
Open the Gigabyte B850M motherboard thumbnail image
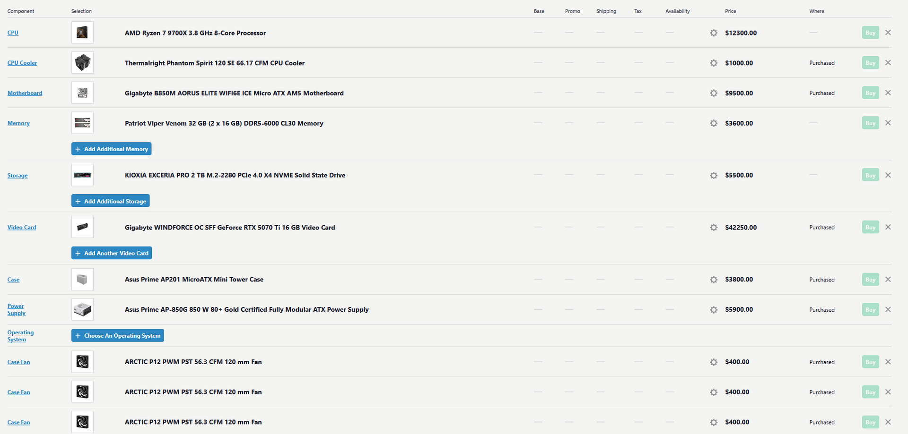tap(82, 93)
